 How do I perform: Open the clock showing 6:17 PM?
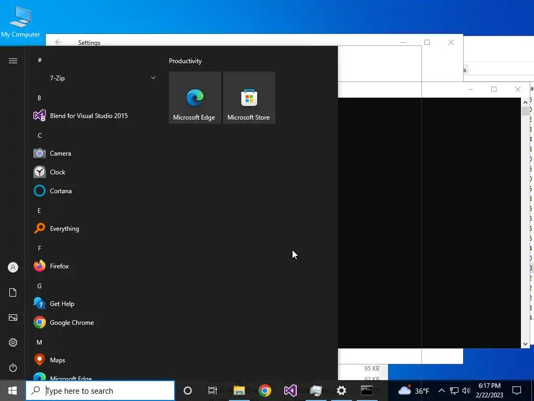[x=489, y=391]
